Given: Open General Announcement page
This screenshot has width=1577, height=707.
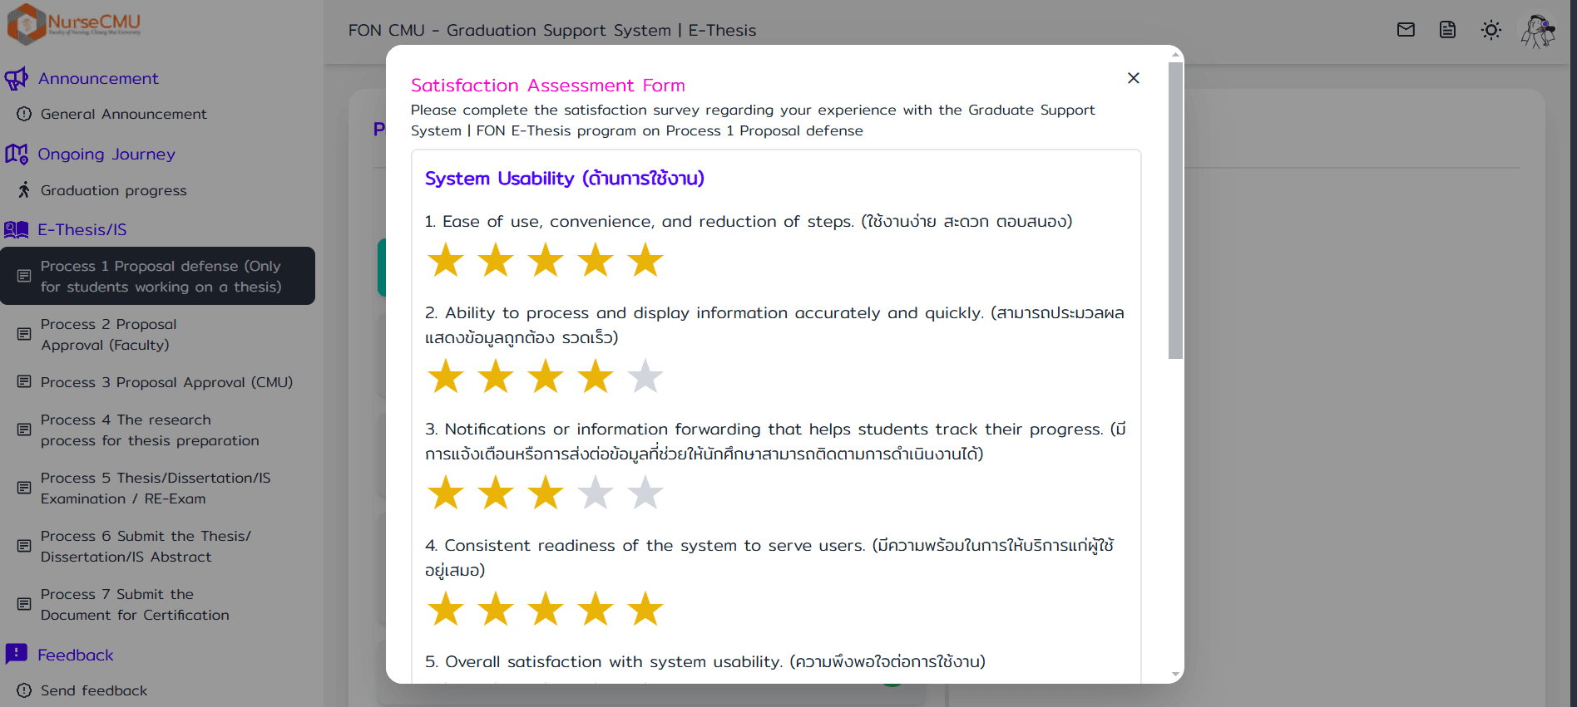Looking at the screenshot, I should pos(123,114).
